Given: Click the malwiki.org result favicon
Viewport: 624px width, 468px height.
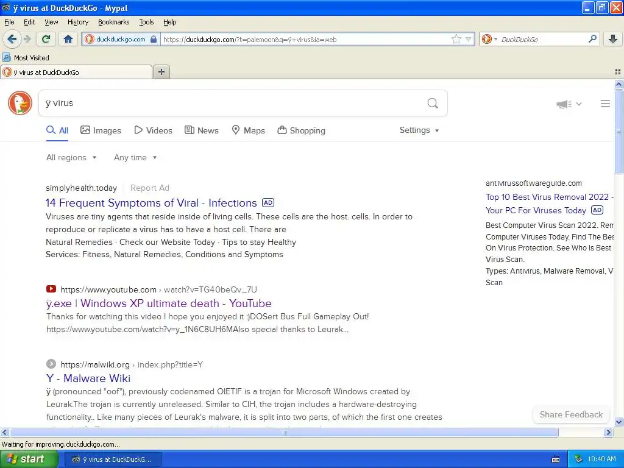Looking at the screenshot, I should [51, 364].
